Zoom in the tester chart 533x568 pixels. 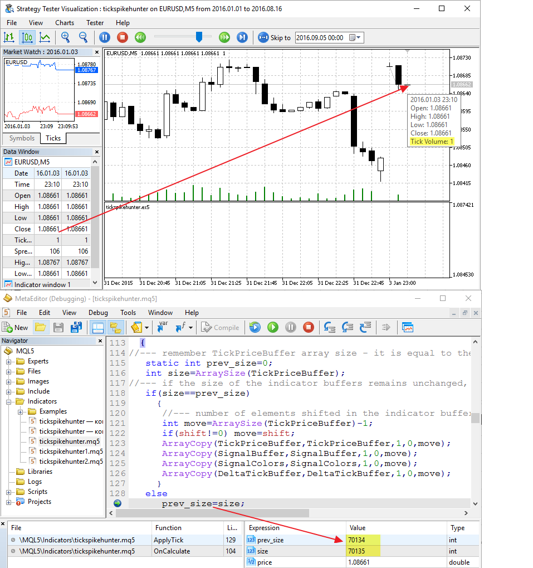(x=66, y=37)
